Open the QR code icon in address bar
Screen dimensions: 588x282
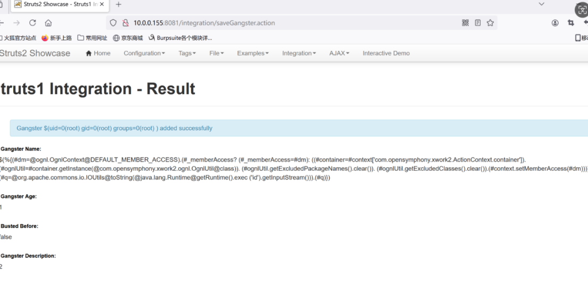click(466, 23)
